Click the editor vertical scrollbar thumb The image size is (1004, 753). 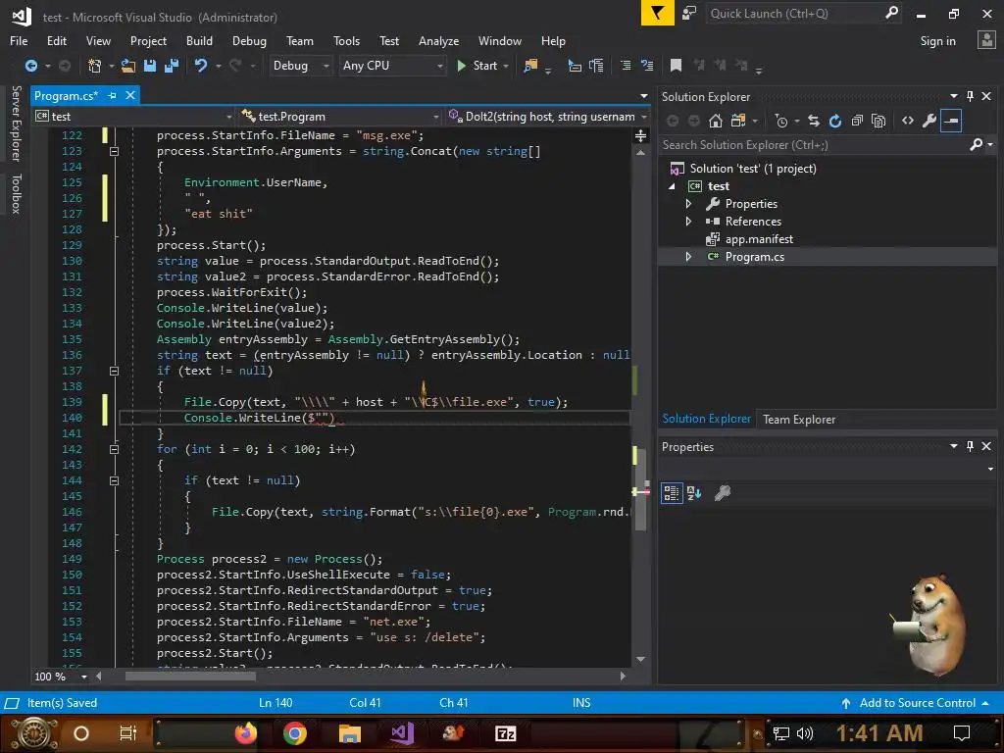[x=640, y=488]
